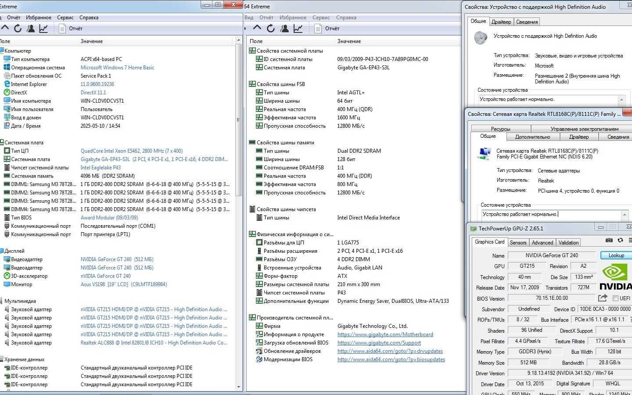Click the Windows flag icon beside Операционная система

(x=7, y=67)
